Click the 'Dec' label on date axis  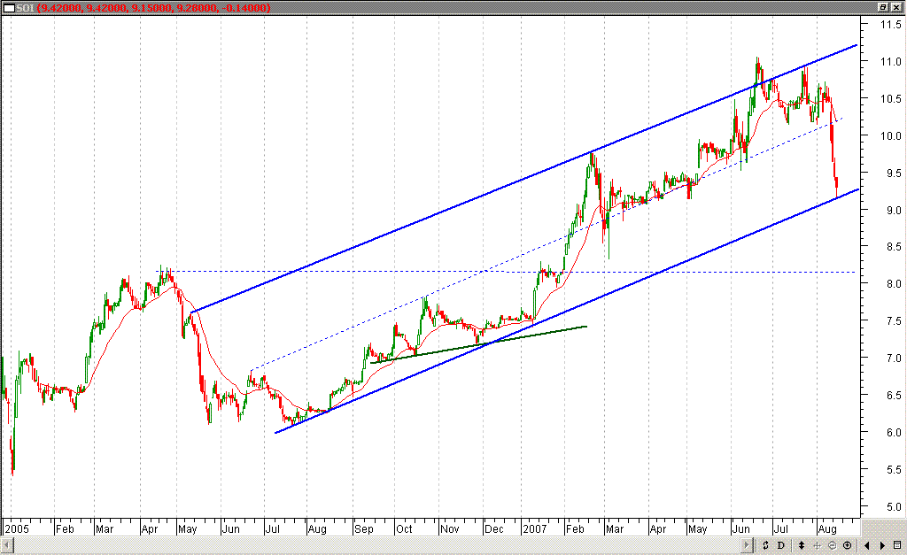494,529
